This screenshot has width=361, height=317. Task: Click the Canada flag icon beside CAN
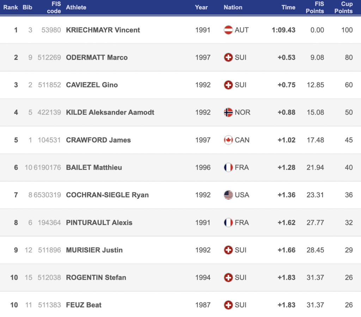(x=228, y=140)
